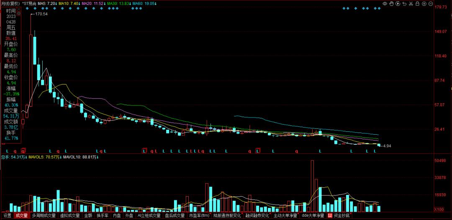
Task: Open the 外盘 tab
Action: coord(129,215)
